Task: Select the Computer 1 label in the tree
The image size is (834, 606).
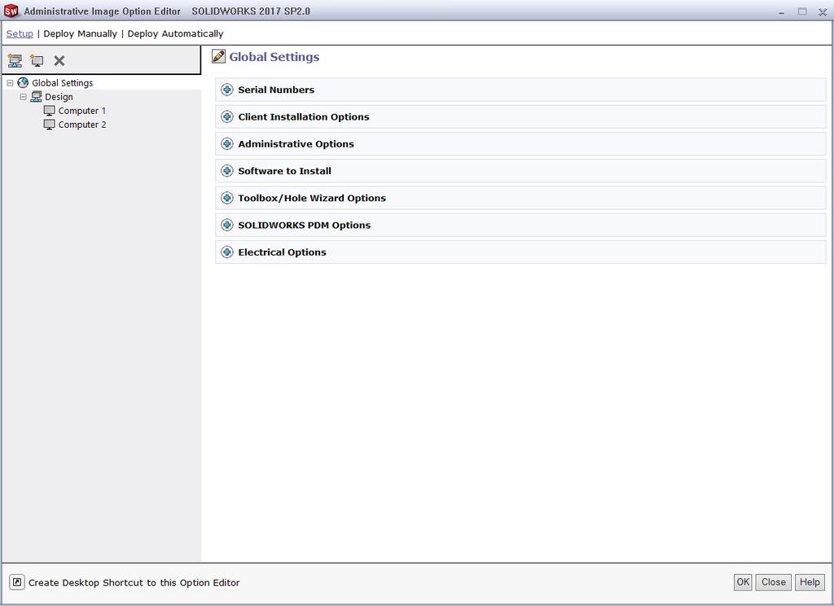Action: click(82, 111)
